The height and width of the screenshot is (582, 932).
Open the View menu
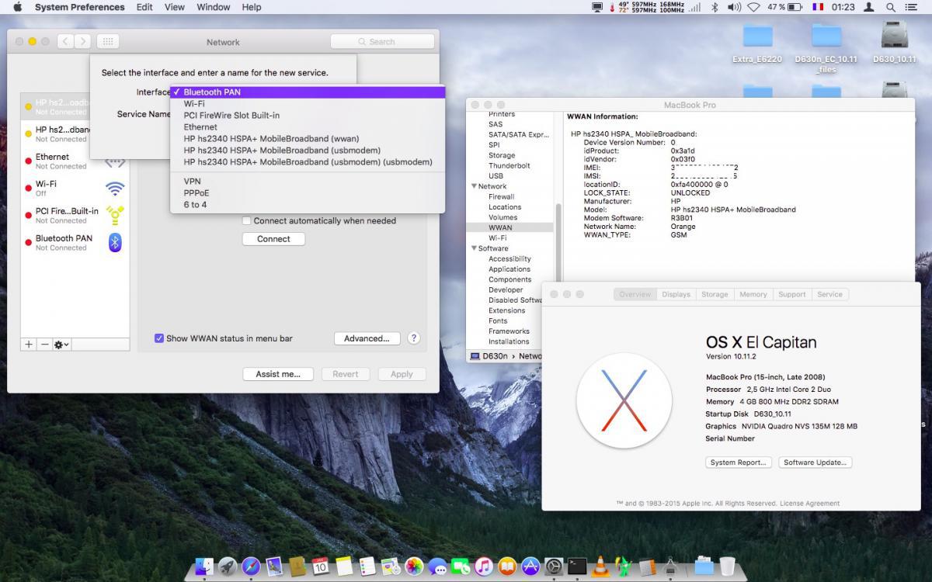point(175,7)
